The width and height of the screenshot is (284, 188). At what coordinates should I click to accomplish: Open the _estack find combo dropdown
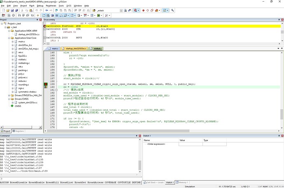[x=121, y=11]
